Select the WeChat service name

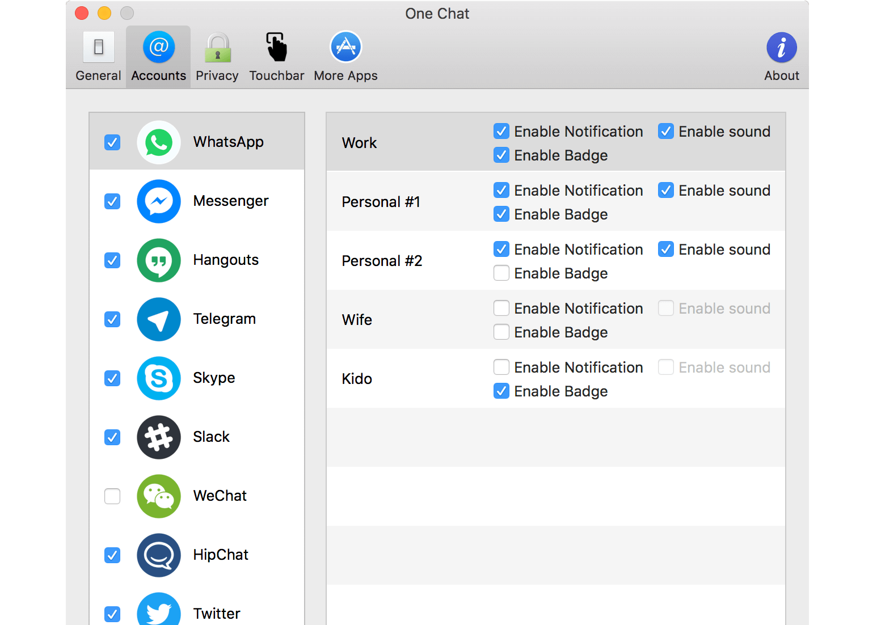(220, 496)
